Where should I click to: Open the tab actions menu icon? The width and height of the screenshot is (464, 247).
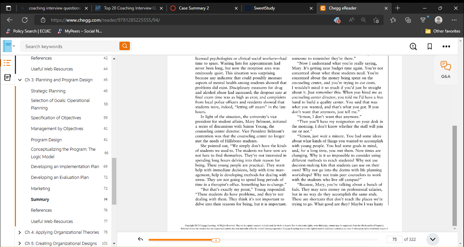click(8, 8)
